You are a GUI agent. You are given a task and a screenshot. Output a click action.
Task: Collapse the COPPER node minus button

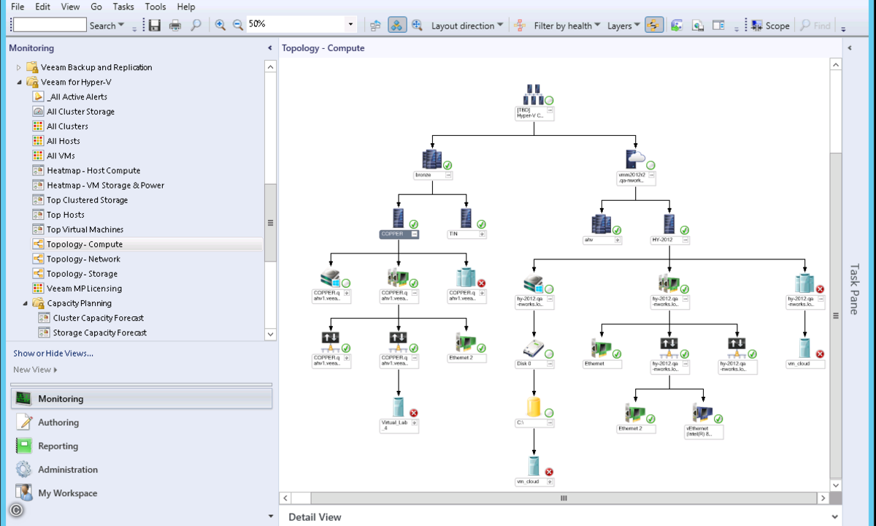coord(415,235)
